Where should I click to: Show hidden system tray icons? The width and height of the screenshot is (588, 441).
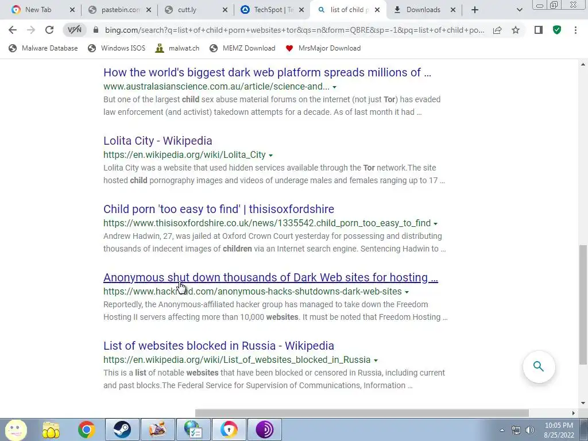pos(502,430)
